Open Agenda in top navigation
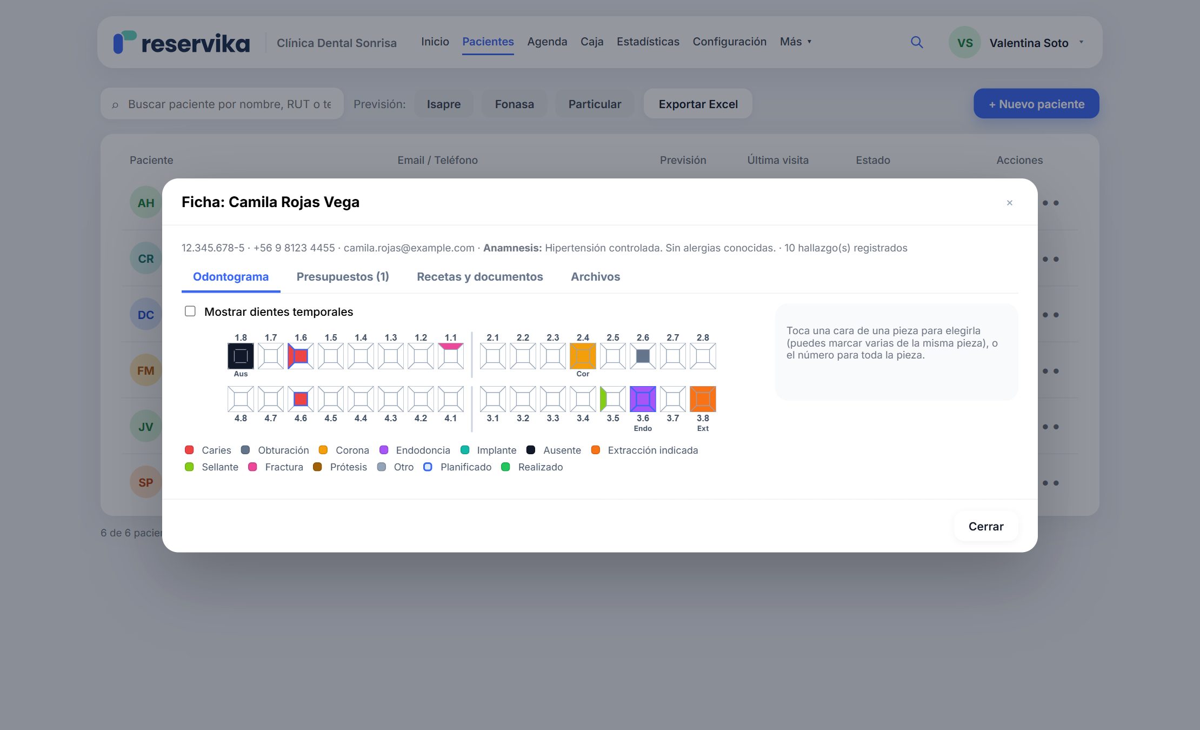 point(547,42)
